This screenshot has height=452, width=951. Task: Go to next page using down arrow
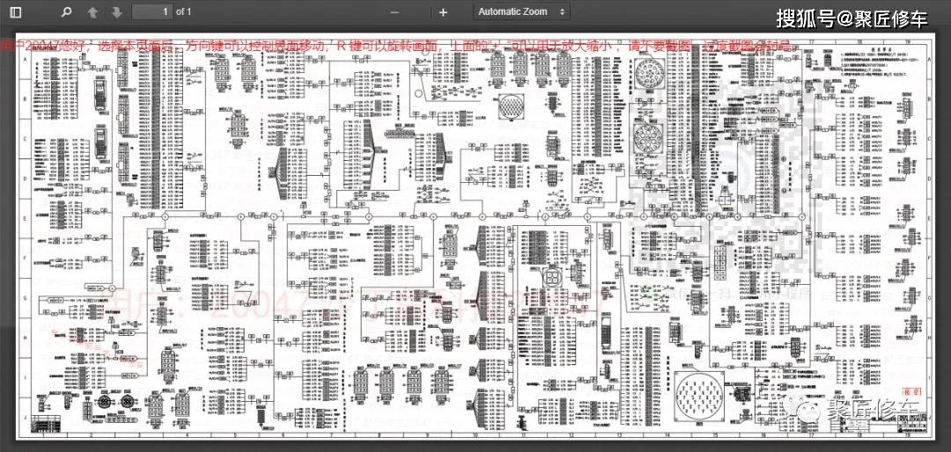(116, 12)
